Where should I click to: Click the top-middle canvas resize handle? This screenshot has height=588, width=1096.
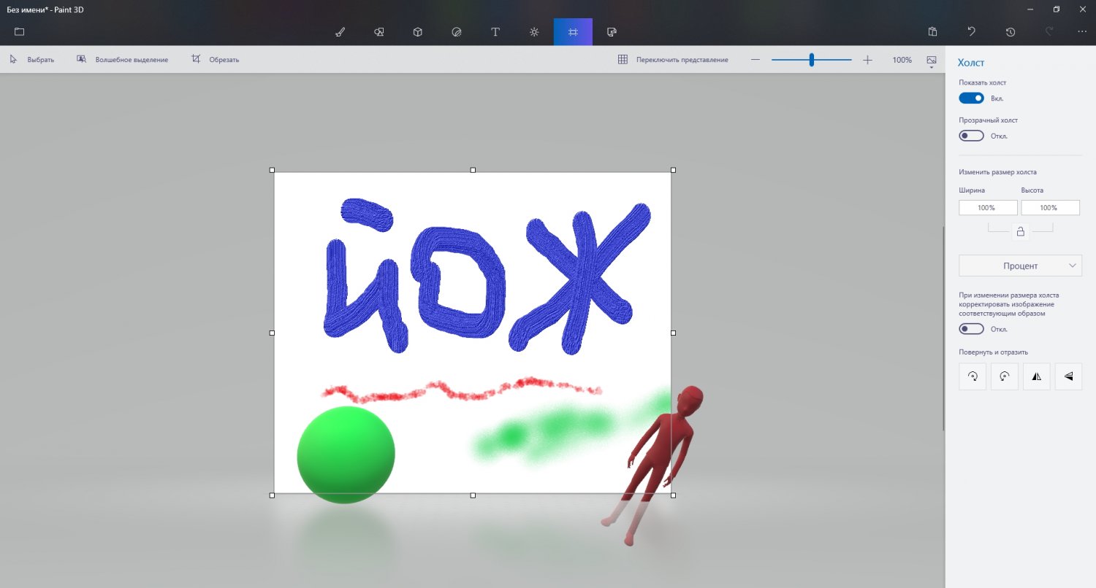[x=473, y=170]
